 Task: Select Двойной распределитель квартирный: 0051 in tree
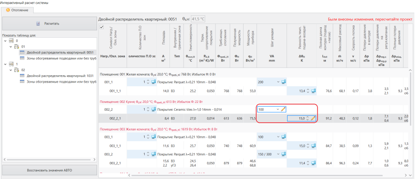60,53
